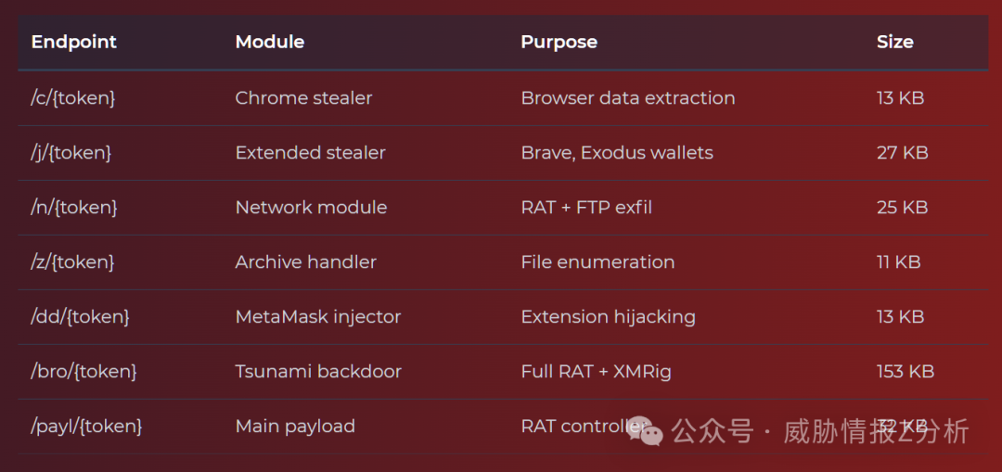Click the WeChat logo in the watermark
This screenshot has width=1002, height=472.
pos(645,431)
